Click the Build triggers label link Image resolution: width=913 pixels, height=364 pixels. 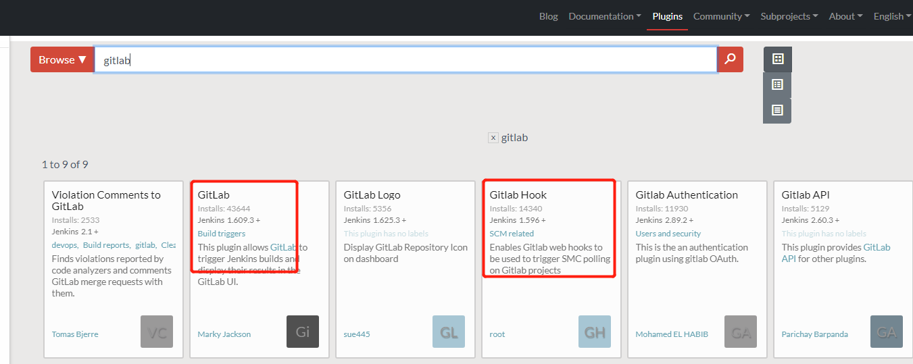click(x=222, y=234)
